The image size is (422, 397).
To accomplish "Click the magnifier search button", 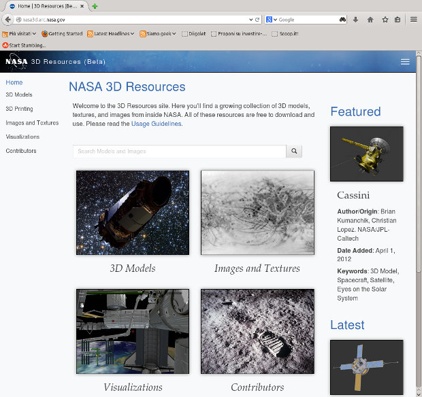I will pyautogui.click(x=294, y=152).
